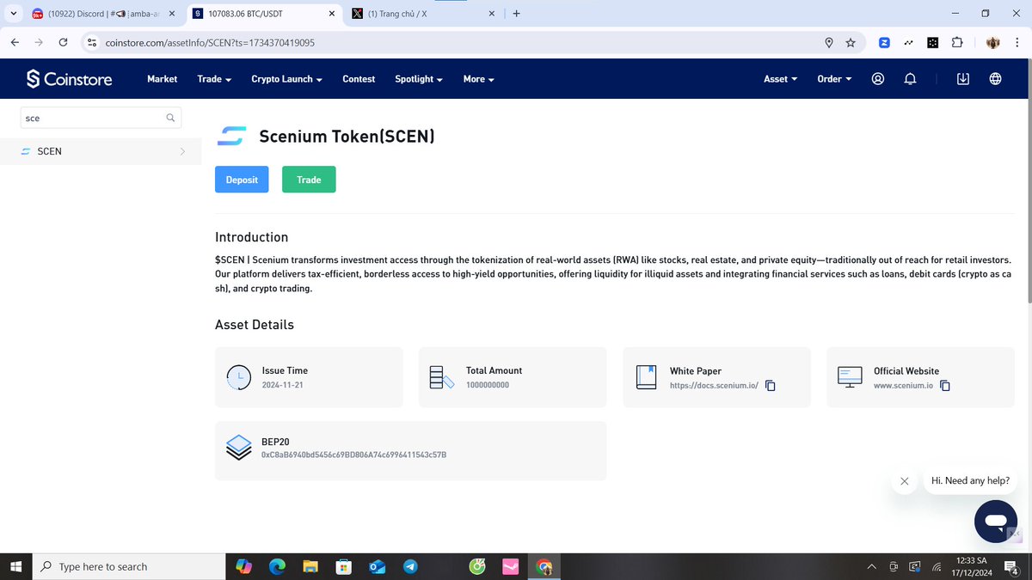
Task: Click the Total Amount value 1000000000
Action: pyautogui.click(x=488, y=385)
